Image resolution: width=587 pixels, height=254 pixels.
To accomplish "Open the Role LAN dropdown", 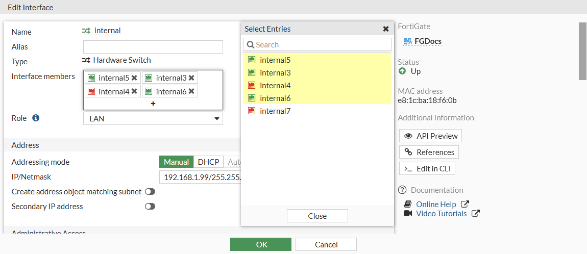I will [x=153, y=119].
